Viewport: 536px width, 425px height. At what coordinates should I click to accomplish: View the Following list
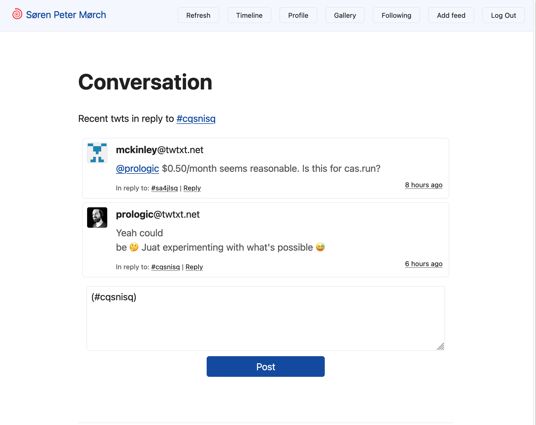tap(396, 15)
